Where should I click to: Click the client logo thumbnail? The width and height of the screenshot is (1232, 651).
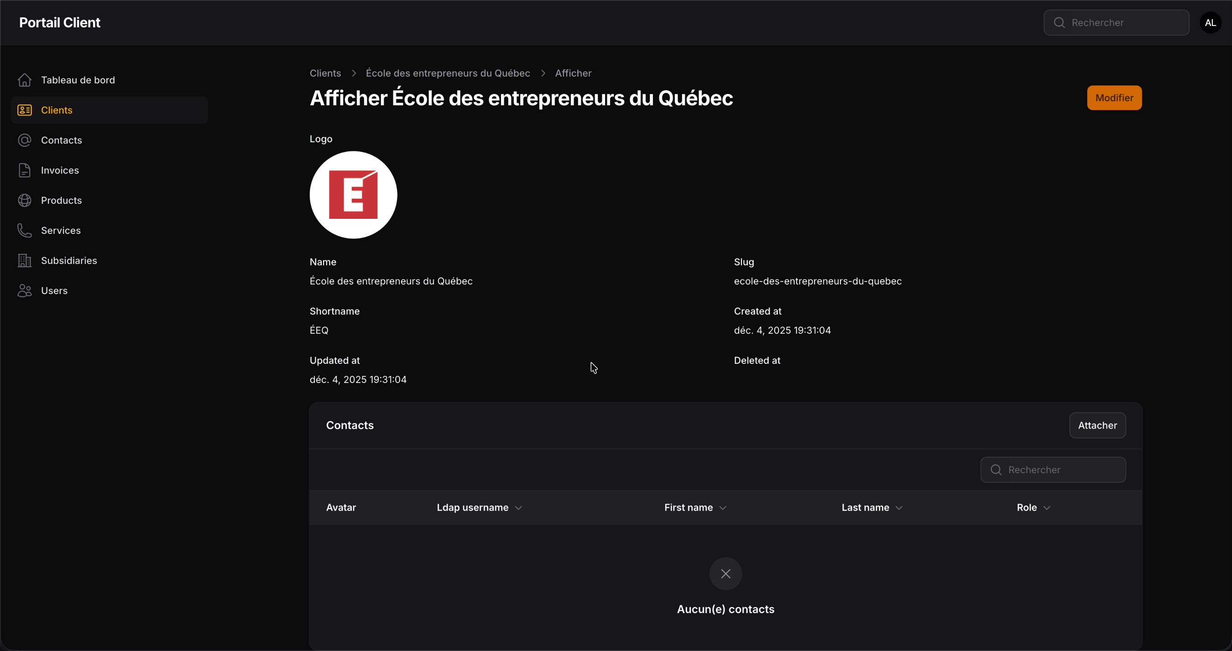coord(353,195)
